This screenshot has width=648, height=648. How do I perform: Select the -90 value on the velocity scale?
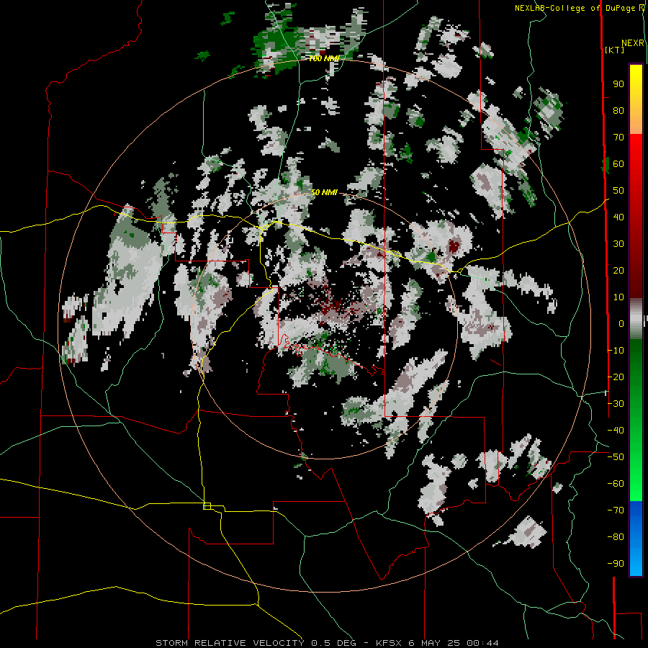[616, 564]
